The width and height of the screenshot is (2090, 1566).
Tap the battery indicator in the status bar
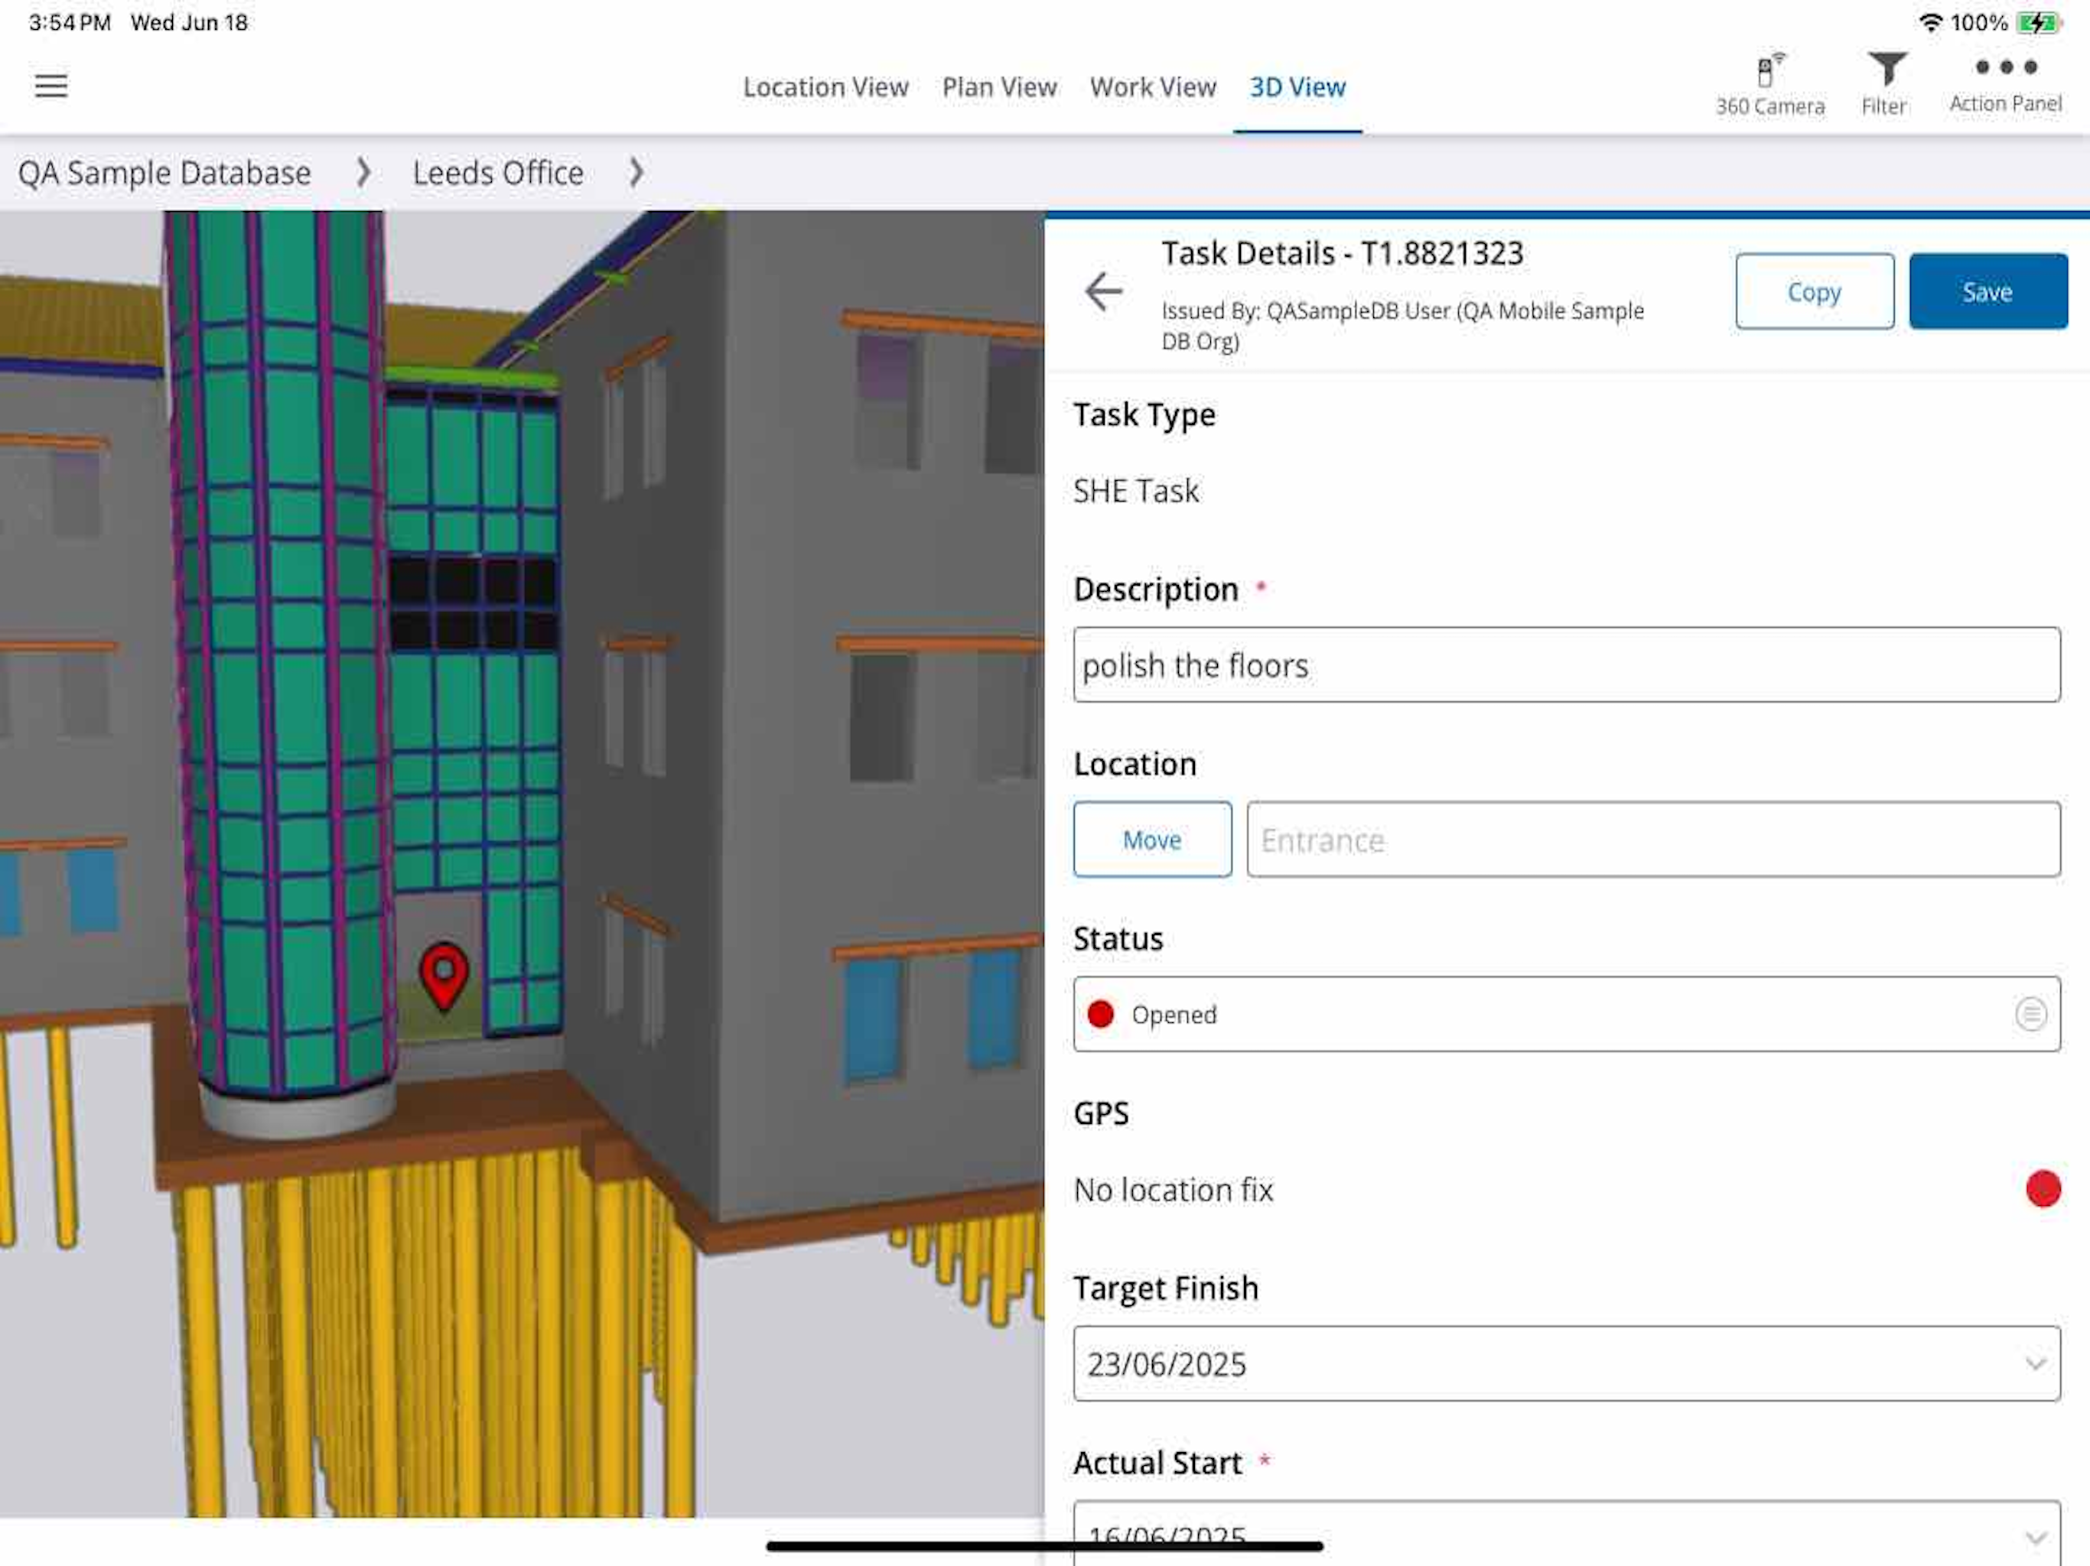pyautogui.click(x=2037, y=23)
